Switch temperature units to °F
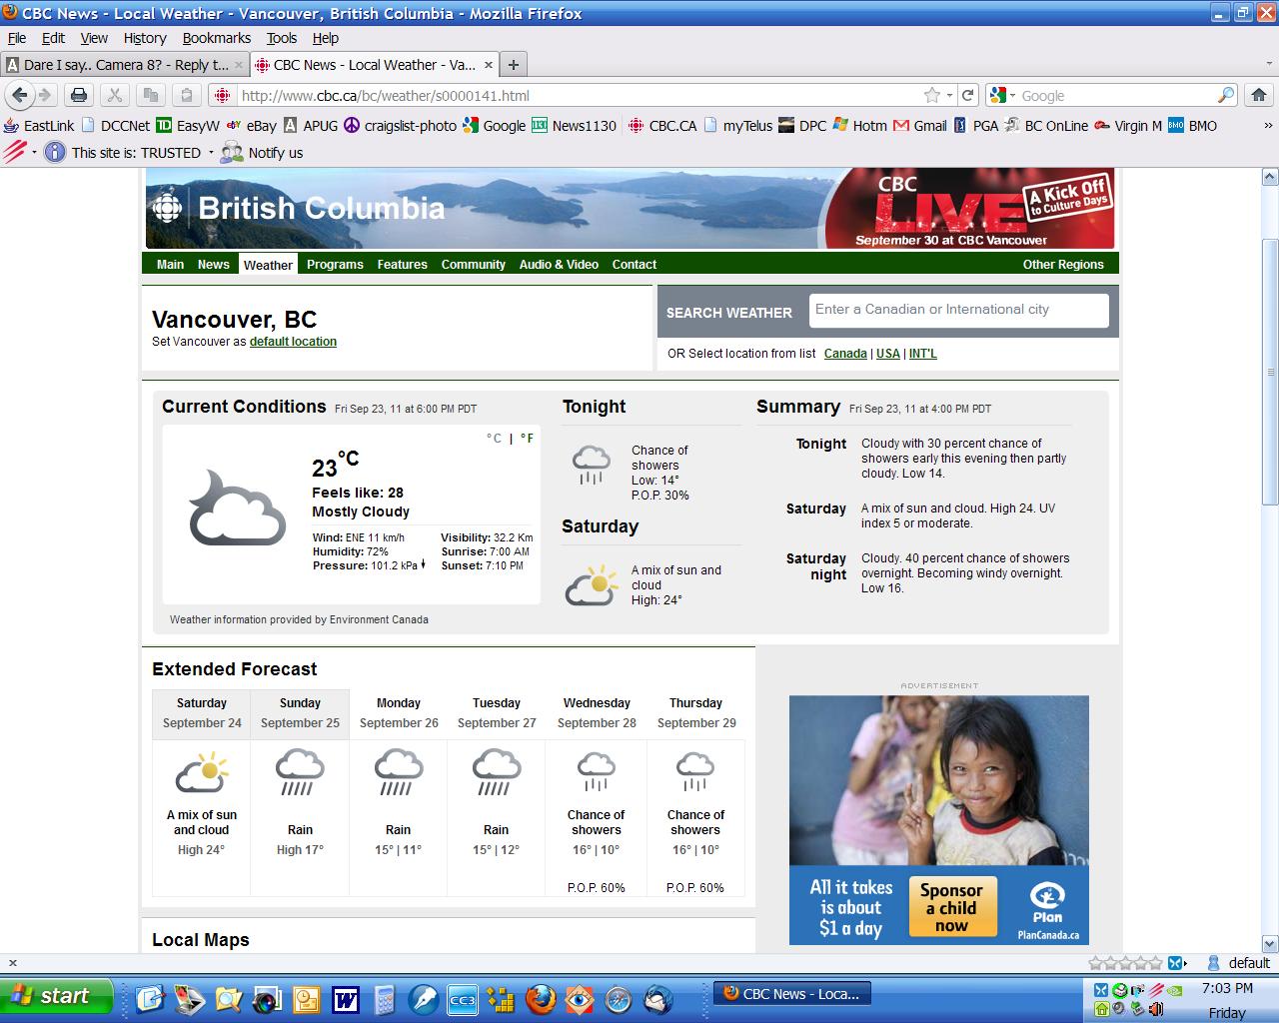This screenshot has height=1023, width=1279. [527, 439]
